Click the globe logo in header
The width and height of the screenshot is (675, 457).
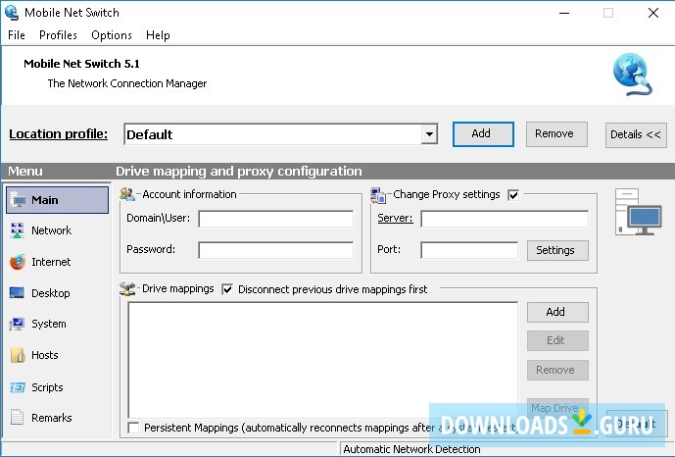coord(632,75)
